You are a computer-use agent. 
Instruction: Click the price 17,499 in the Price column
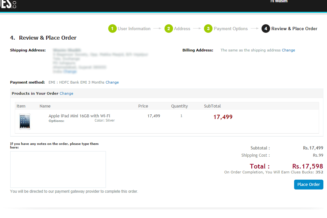coord(154,116)
